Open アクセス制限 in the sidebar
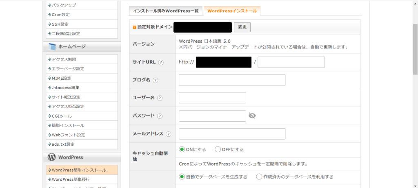 coord(82,59)
